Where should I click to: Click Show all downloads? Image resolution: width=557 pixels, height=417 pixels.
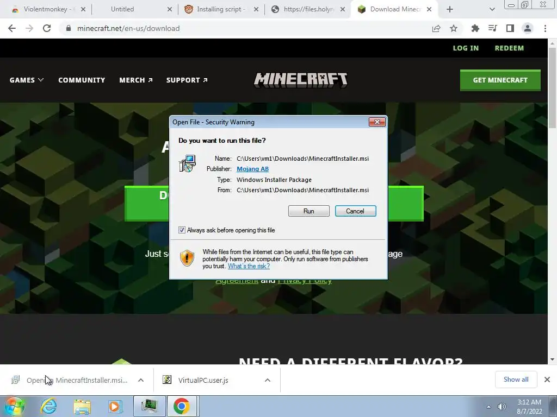coord(516,380)
